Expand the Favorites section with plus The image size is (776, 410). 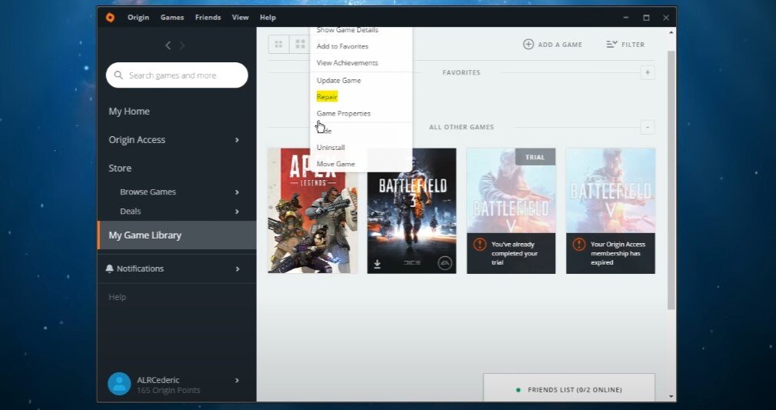click(x=648, y=72)
